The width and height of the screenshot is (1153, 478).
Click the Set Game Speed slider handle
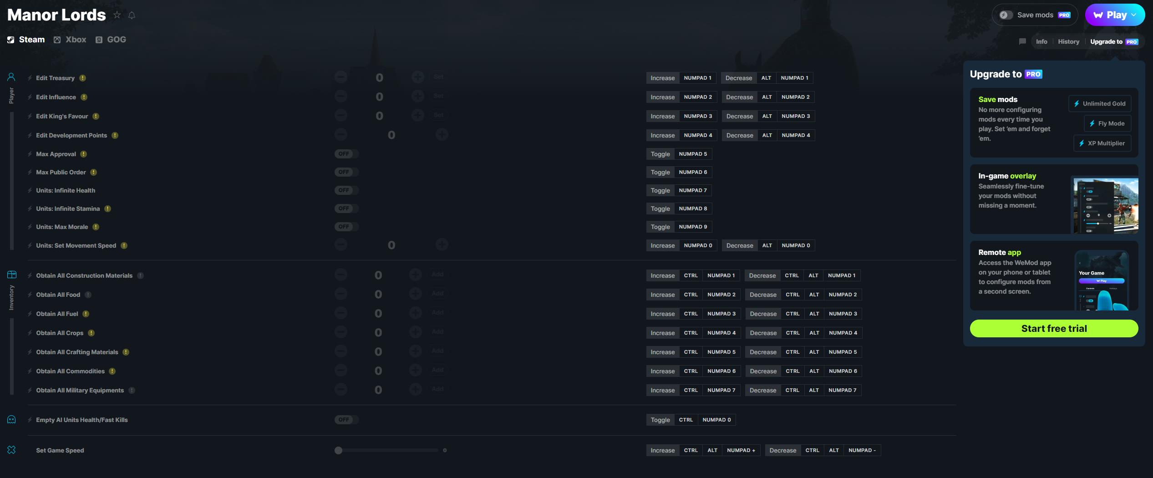(x=338, y=450)
